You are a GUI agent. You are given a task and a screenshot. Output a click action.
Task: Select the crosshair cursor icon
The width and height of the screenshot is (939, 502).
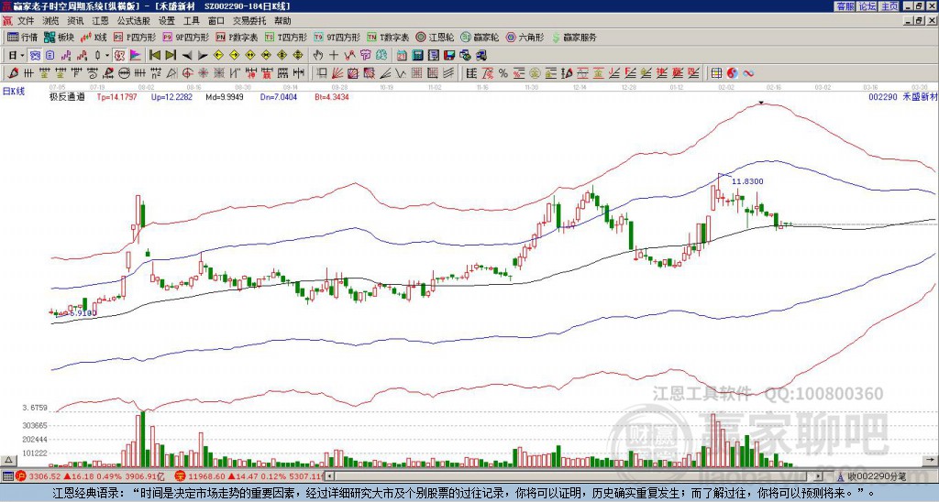[334, 56]
